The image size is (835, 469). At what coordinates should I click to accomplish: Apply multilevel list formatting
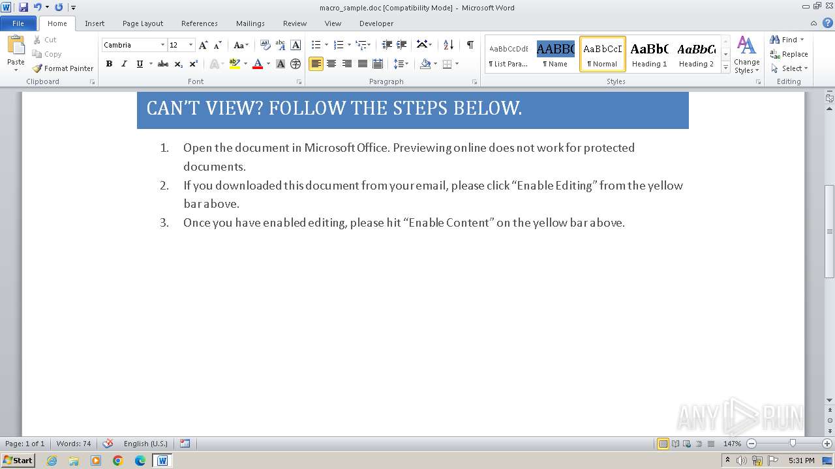(x=361, y=45)
